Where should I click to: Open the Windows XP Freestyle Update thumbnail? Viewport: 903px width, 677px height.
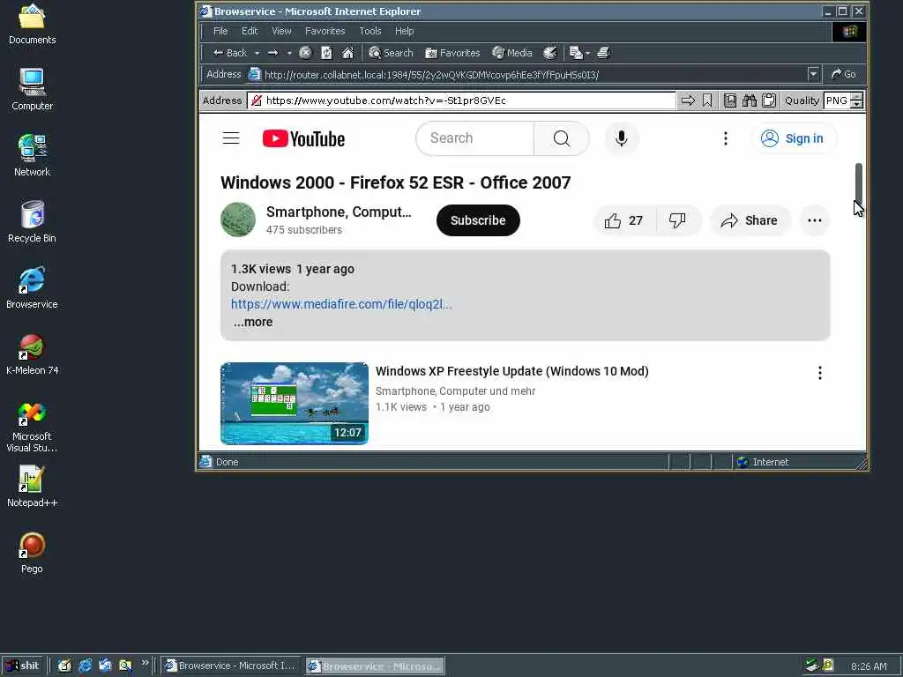295,404
